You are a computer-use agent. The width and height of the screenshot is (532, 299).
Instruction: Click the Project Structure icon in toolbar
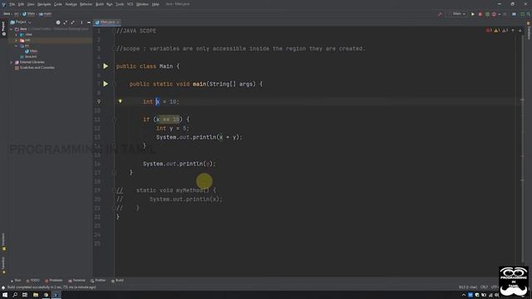pos(514,14)
